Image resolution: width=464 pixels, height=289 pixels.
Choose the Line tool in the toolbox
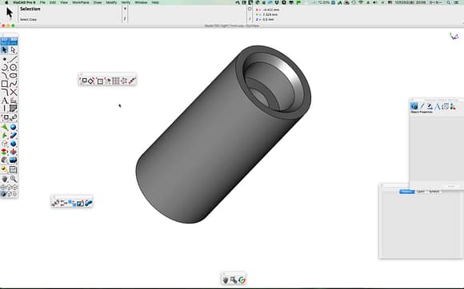click(13, 59)
